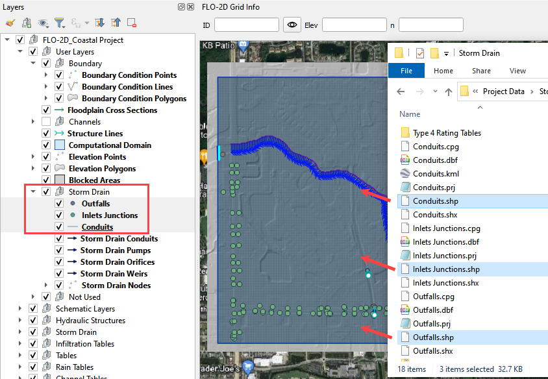Image resolution: width=548 pixels, height=379 pixels.
Task: Expand the Elevation Points layer
Action: 33,157
